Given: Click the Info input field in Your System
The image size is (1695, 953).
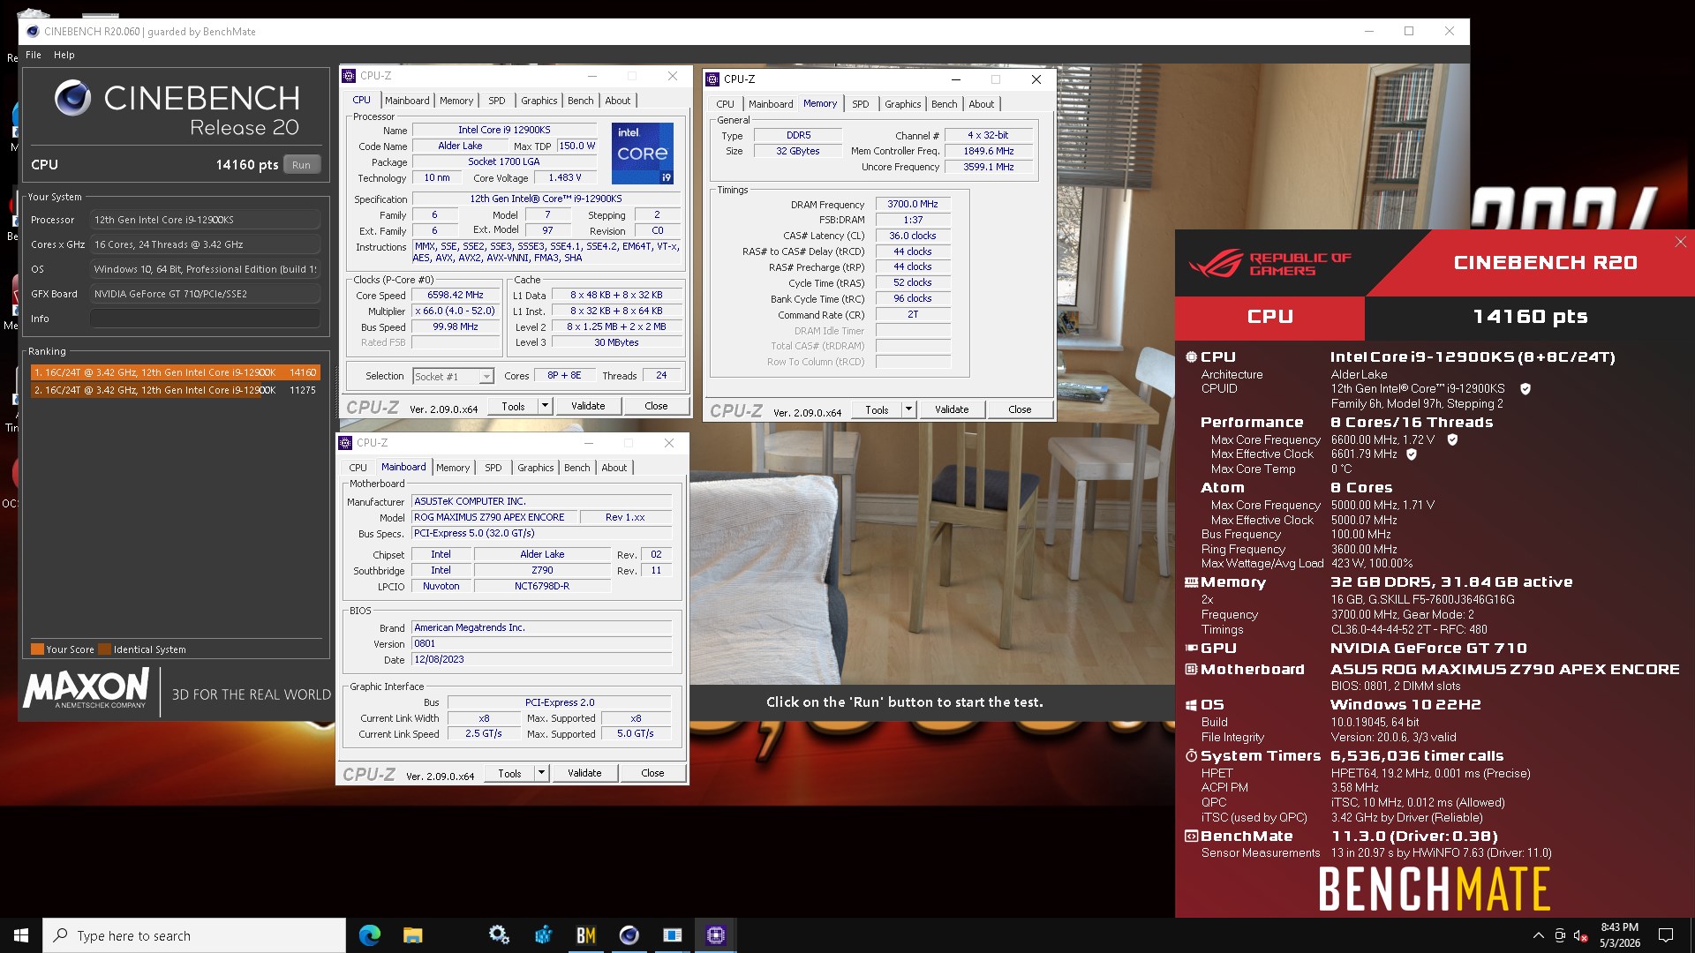Looking at the screenshot, I should [x=205, y=319].
